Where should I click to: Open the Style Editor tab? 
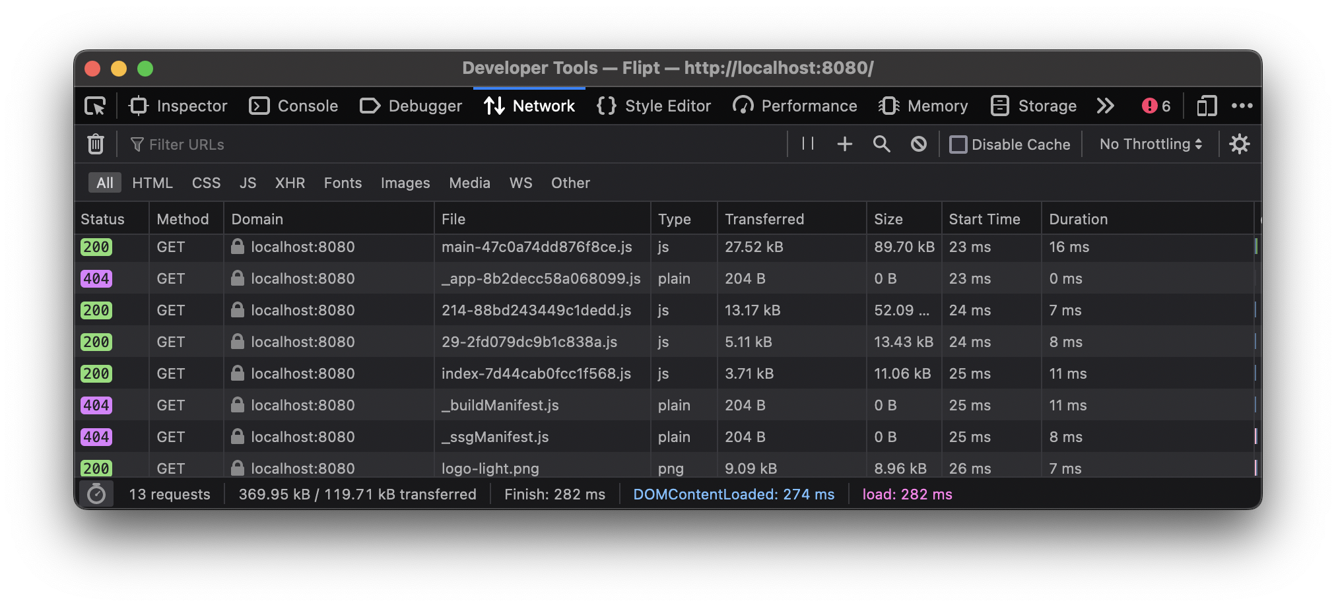653,106
